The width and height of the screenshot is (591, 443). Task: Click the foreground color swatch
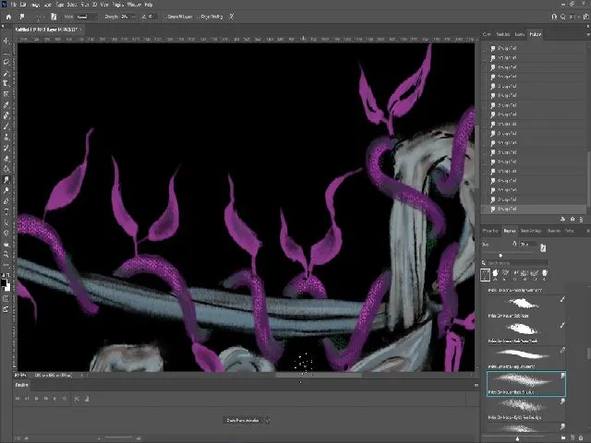[4, 282]
